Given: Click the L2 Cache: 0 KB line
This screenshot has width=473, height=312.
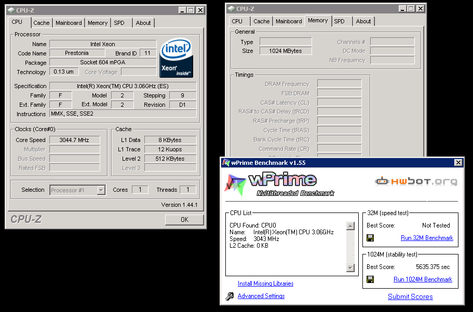Looking at the screenshot, I should 249,246.
